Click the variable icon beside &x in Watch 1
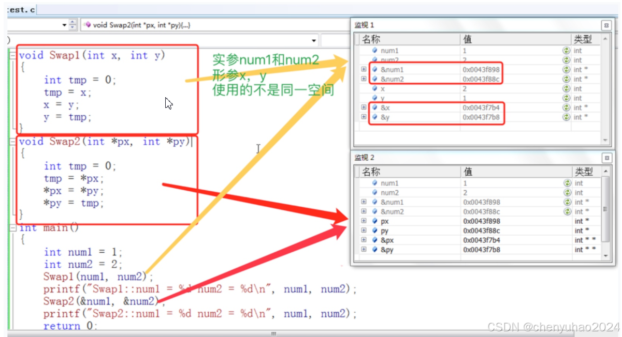622x337 pixels. click(x=375, y=108)
